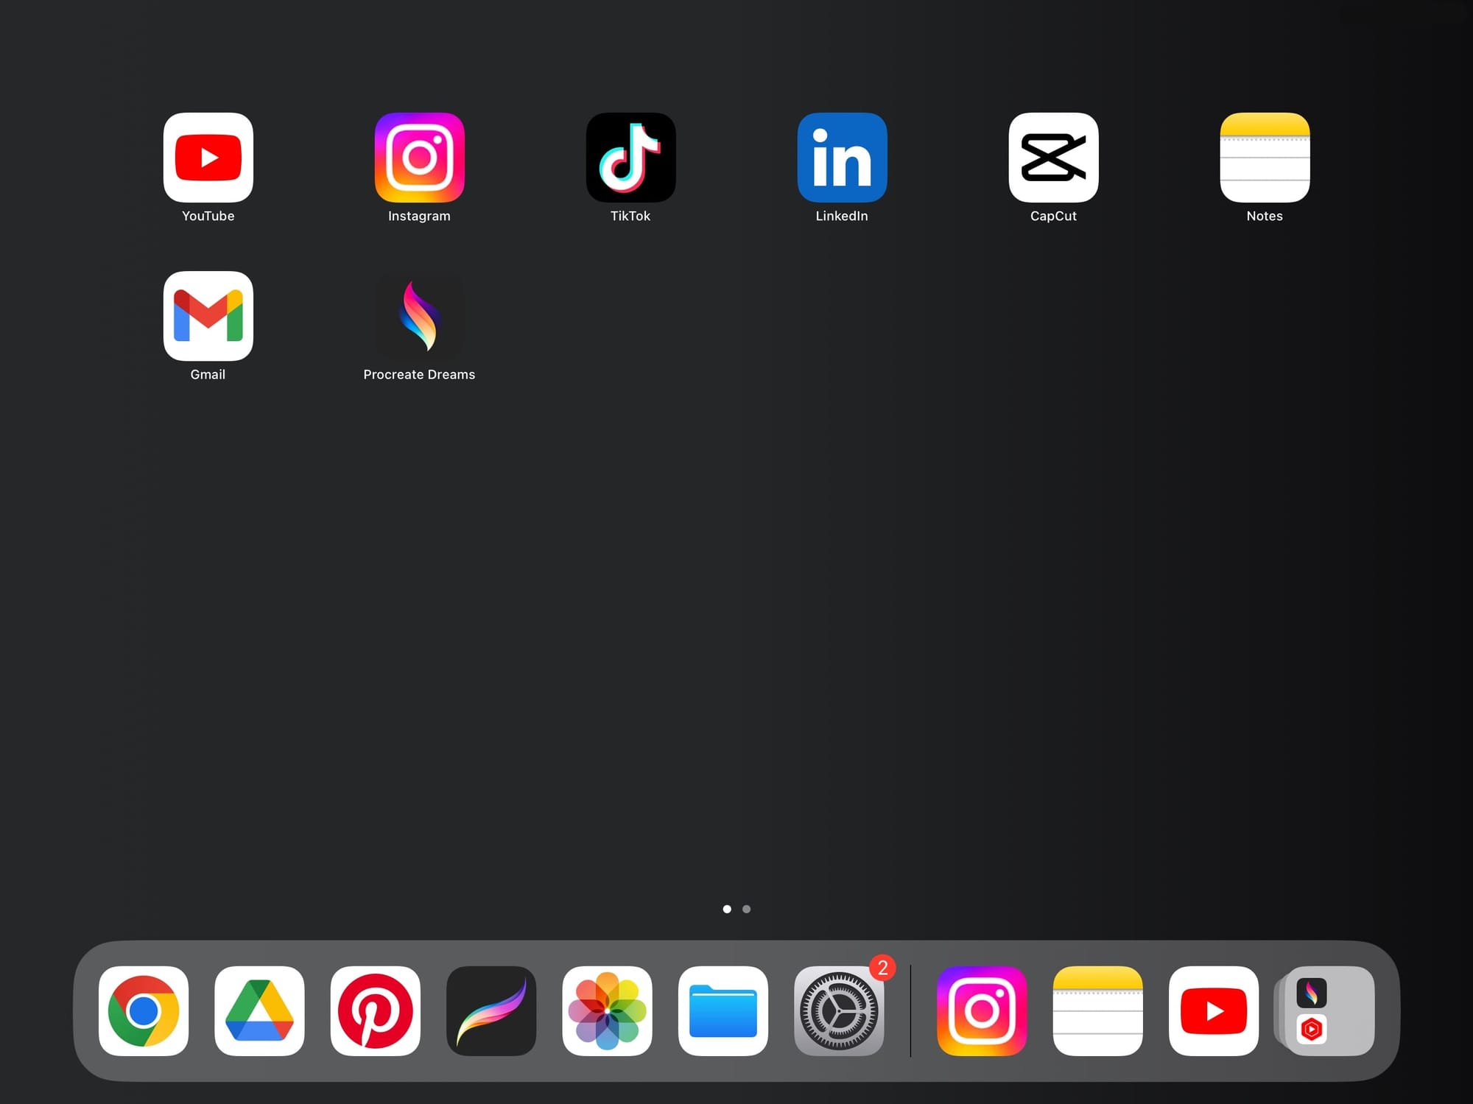Open TikTok
Image resolution: width=1473 pixels, height=1104 pixels.
point(630,158)
